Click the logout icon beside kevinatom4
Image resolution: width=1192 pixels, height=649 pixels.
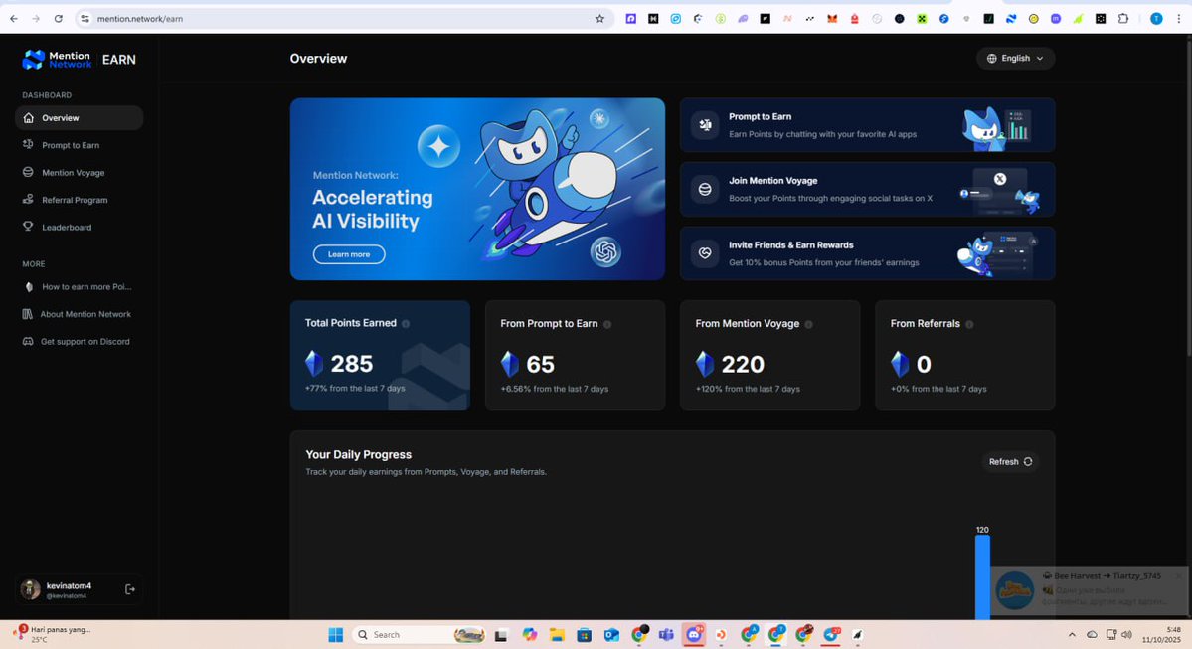click(x=130, y=589)
